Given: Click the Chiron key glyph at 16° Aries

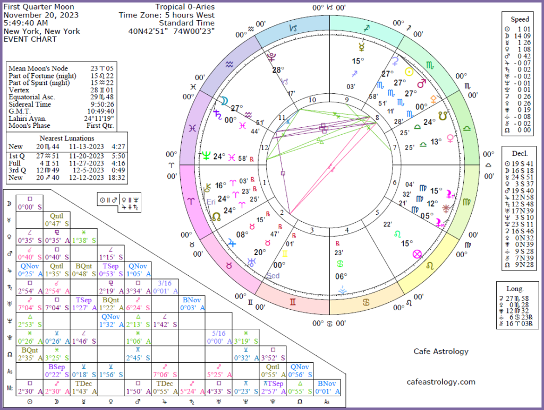Looking at the screenshot, I should (206, 186).
